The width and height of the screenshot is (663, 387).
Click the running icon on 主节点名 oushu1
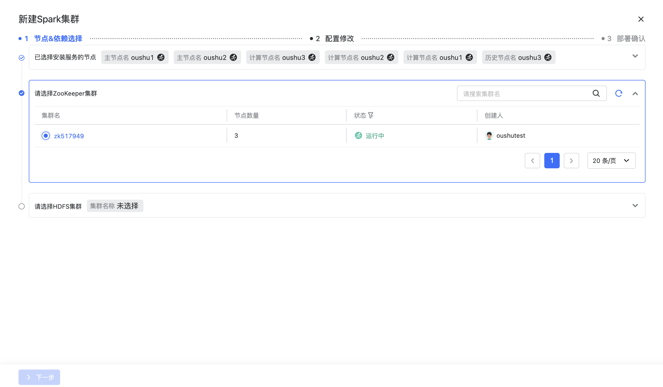click(161, 57)
